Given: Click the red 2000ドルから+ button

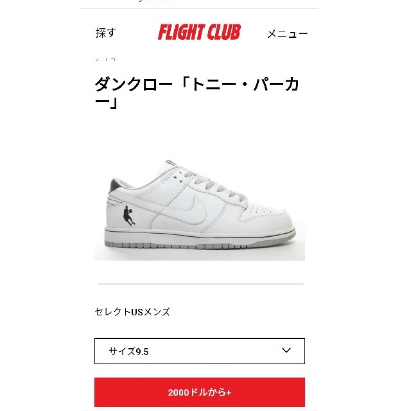Looking at the screenshot, I should (200, 392).
